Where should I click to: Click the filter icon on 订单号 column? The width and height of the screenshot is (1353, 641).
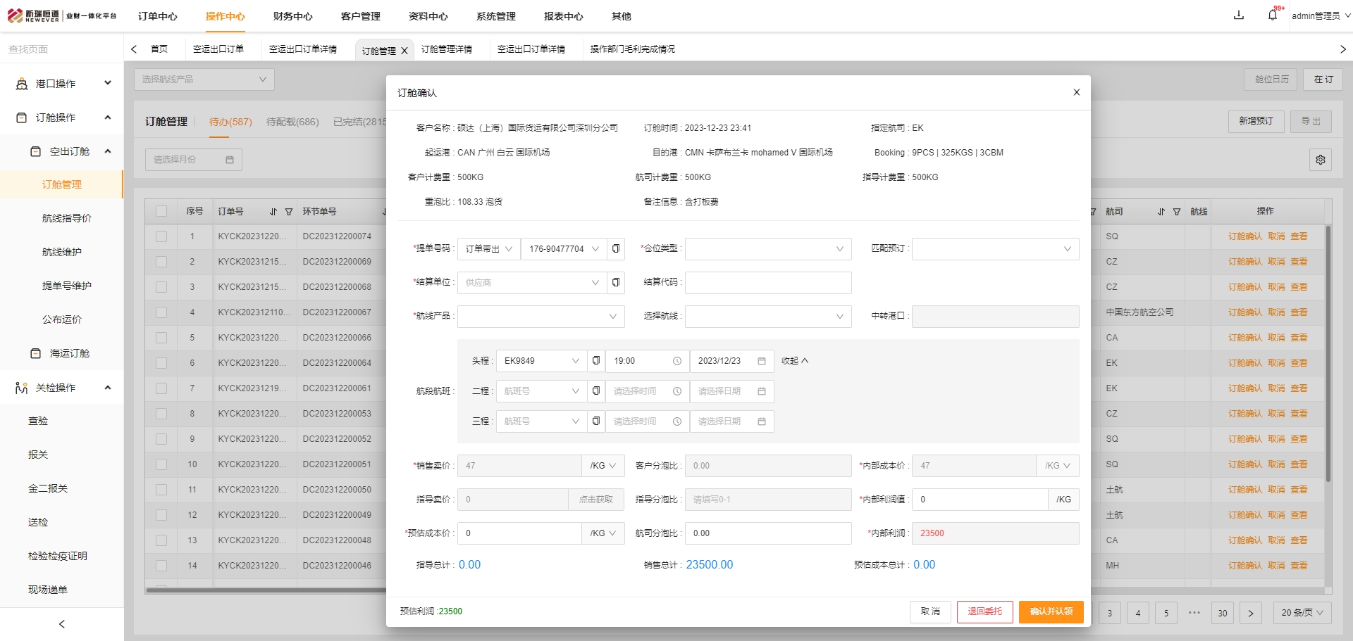pyautogui.click(x=289, y=212)
